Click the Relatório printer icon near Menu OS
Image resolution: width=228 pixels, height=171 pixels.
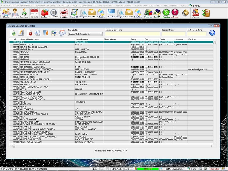click(x=101, y=13)
